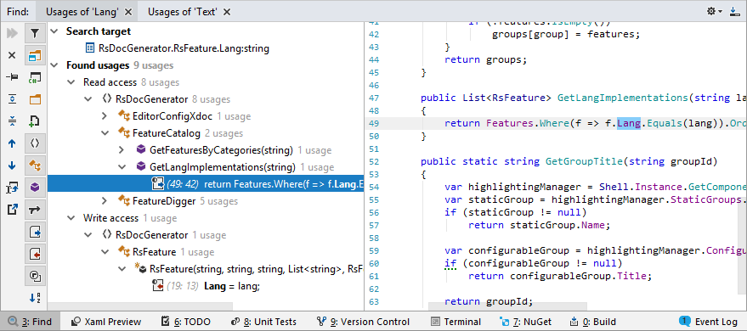Click 'return groupId;' in code preview
The width and height of the screenshot is (747, 331).
coord(490,301)
